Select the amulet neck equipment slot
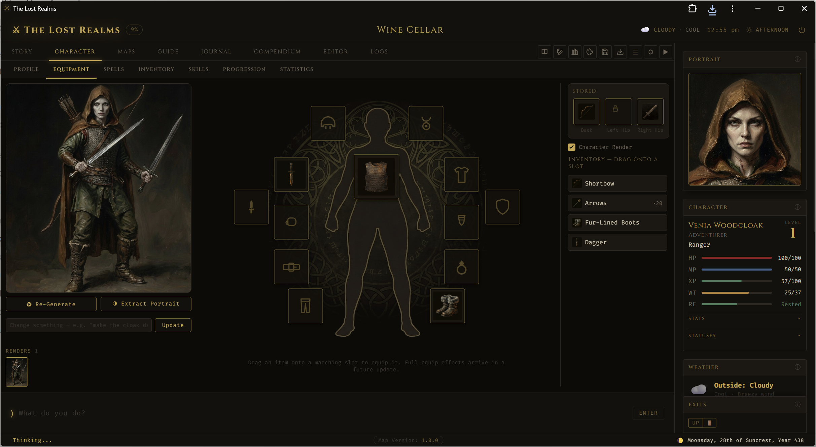816x447 pixels. tap(426, 123)
